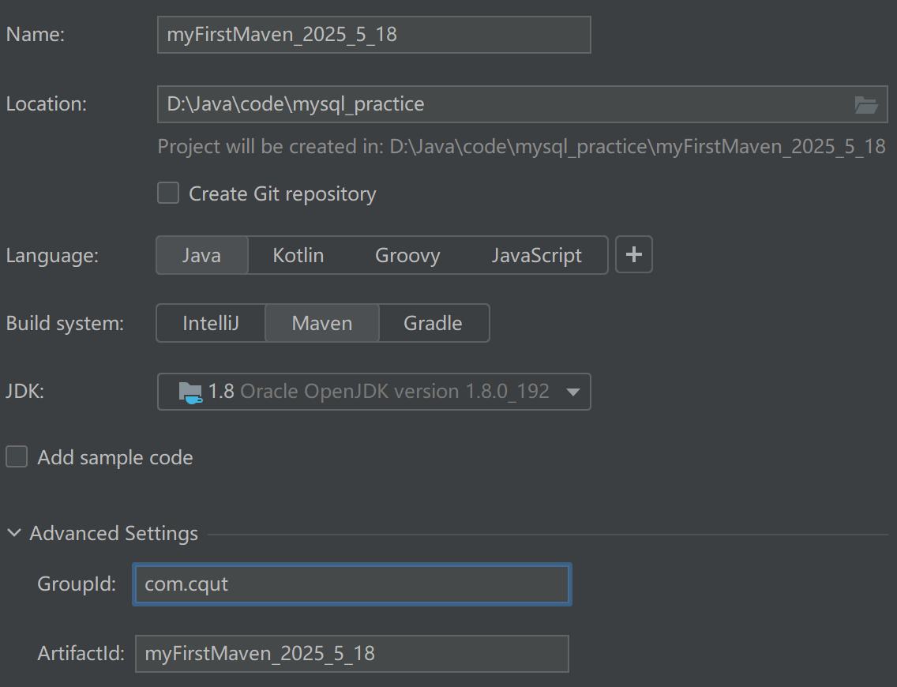Image resolution: width=897 pixels, height=687 pixels.
Task: Click the ArtifactId input field
Action: (352, 654)
